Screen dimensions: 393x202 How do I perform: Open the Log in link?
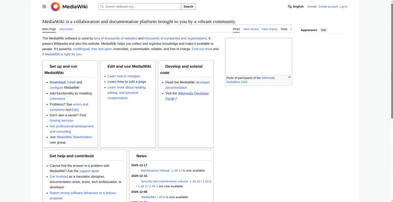(343, 7)
